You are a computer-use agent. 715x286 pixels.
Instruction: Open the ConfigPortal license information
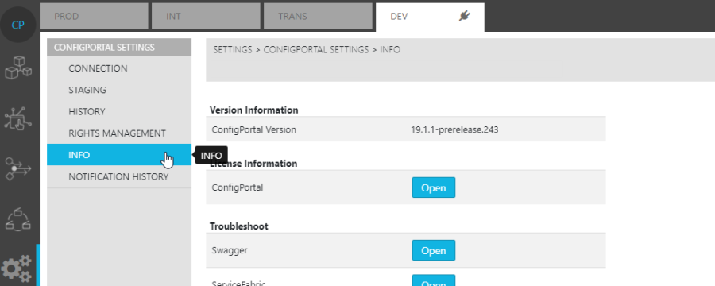[434, 187]
